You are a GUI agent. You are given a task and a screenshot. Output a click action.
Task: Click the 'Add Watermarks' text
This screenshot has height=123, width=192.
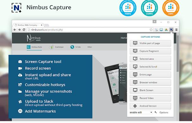(x=40, y=111)
